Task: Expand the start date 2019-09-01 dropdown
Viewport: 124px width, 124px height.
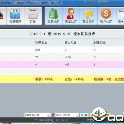Action: click(x=49, y=115)
